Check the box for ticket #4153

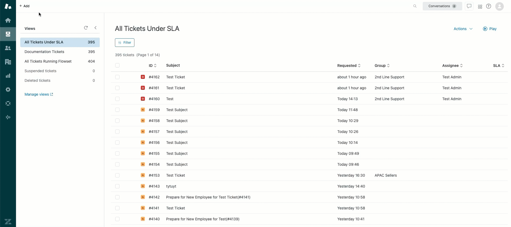tap(117, 175)
